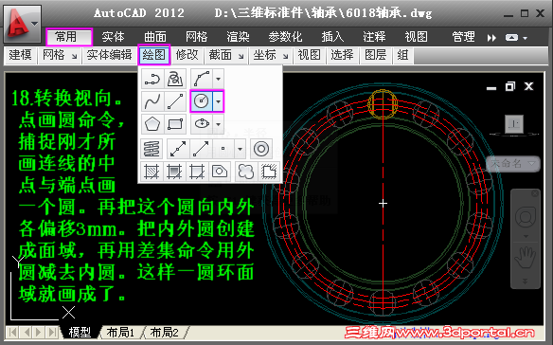Open the 实体编辑 panel
553x345 pixels.
109,55
